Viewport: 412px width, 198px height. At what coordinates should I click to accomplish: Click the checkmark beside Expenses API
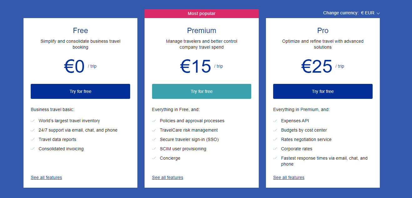tap(275, 121)
